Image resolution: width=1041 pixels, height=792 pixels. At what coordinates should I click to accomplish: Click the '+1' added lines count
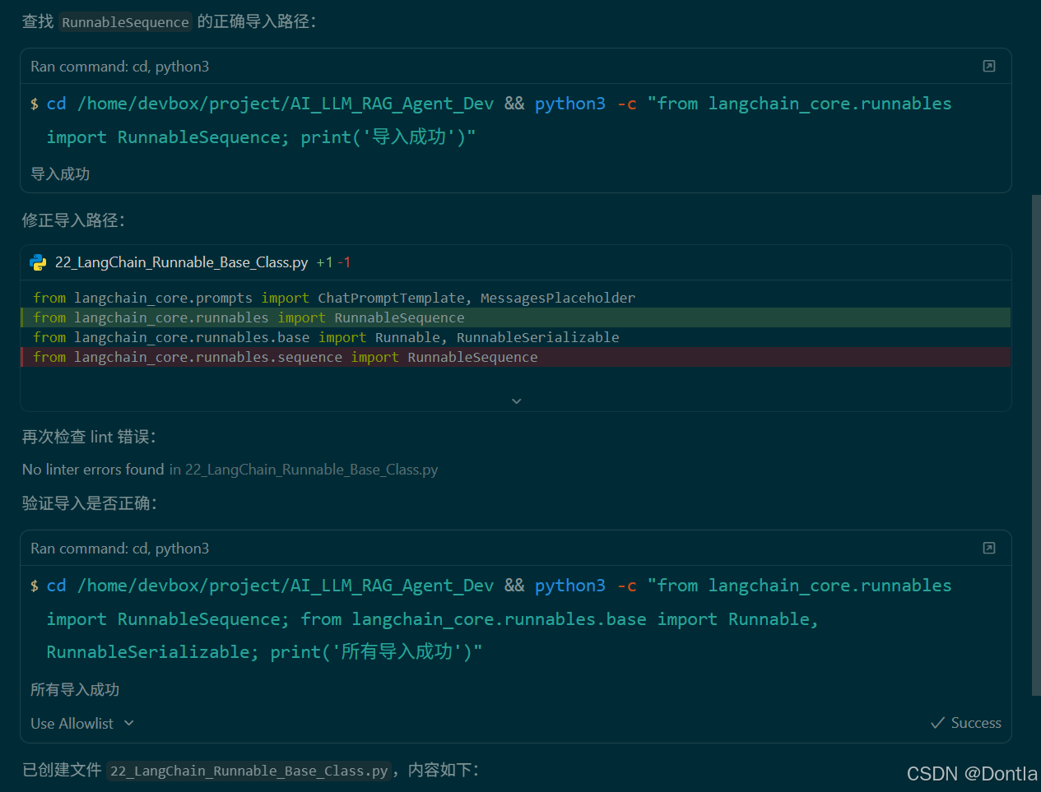pyautogui.click(x=325, y=262)
